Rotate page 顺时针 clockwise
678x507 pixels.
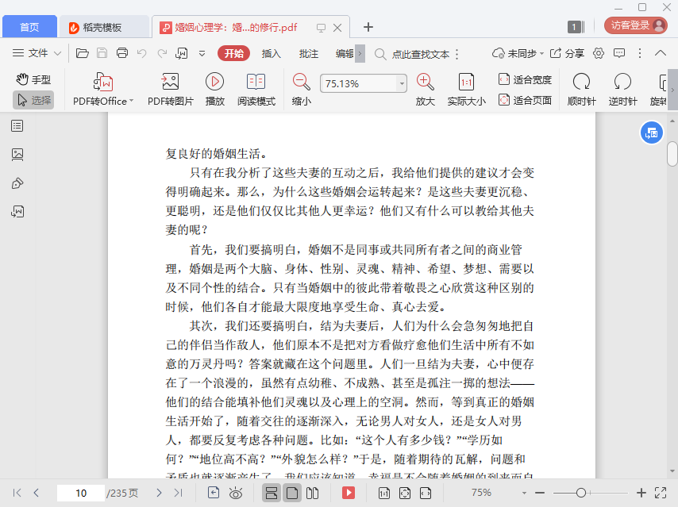(x=582, y=90)
